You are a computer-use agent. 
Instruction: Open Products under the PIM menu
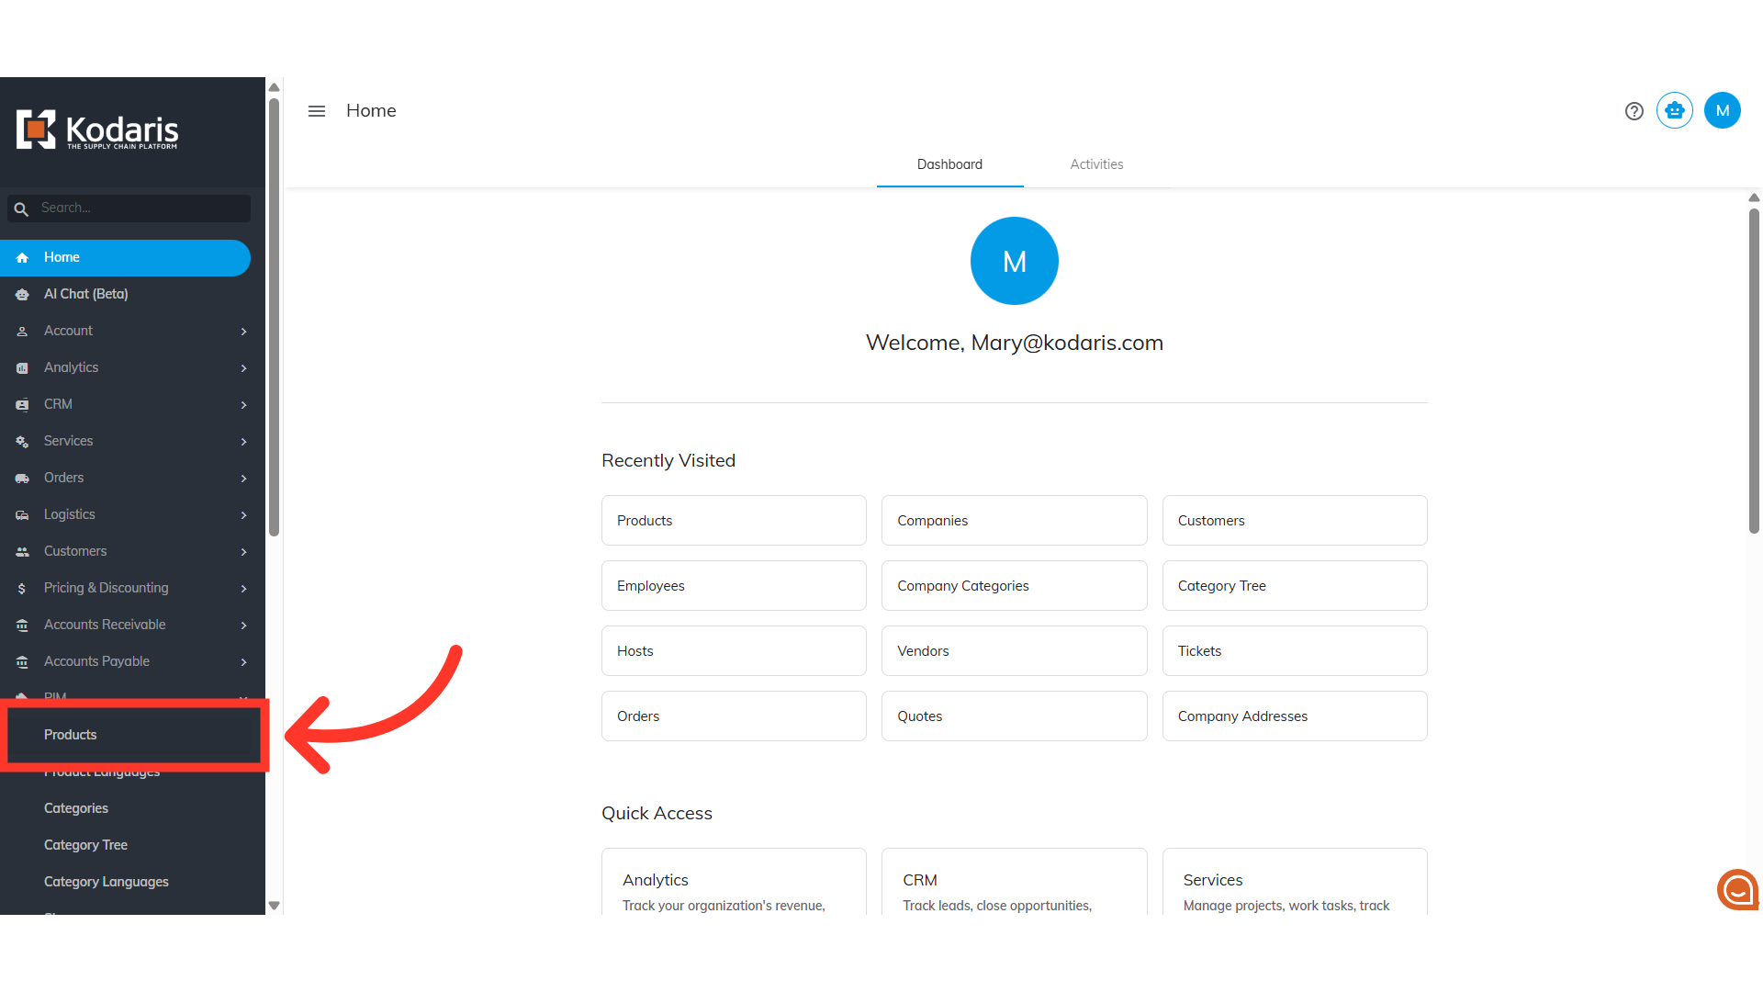(71, 735)
